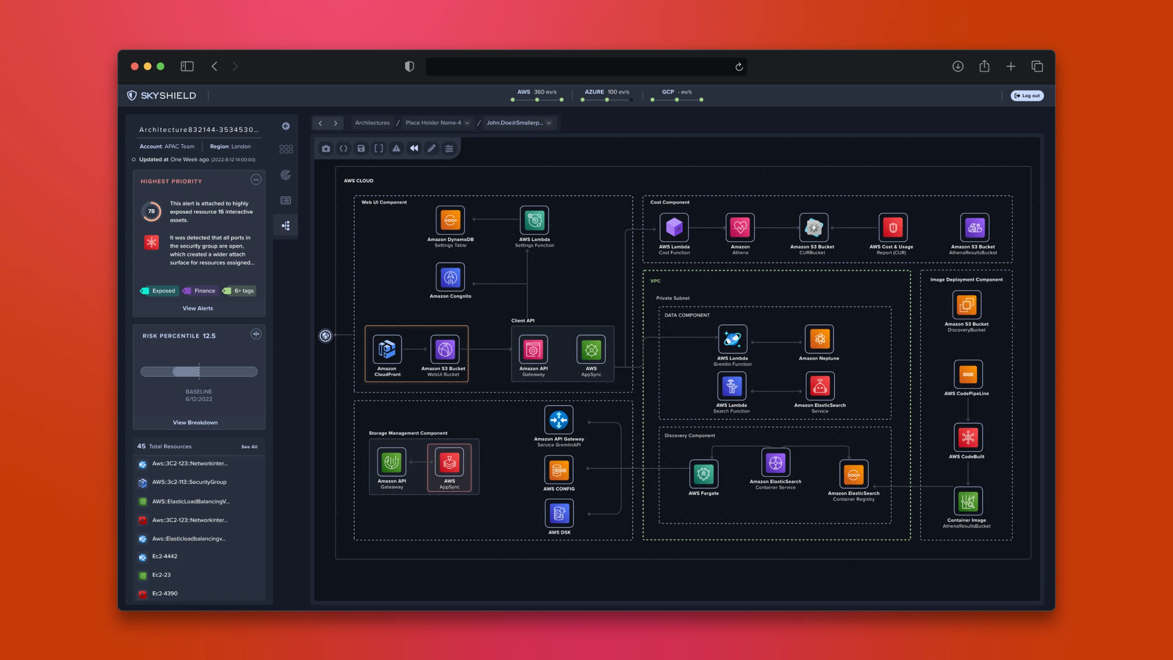The height and width of the screenshot is (660, 1173).
Task: Go to next breadcrumb with forward chevron
Action: pos(336,123)
